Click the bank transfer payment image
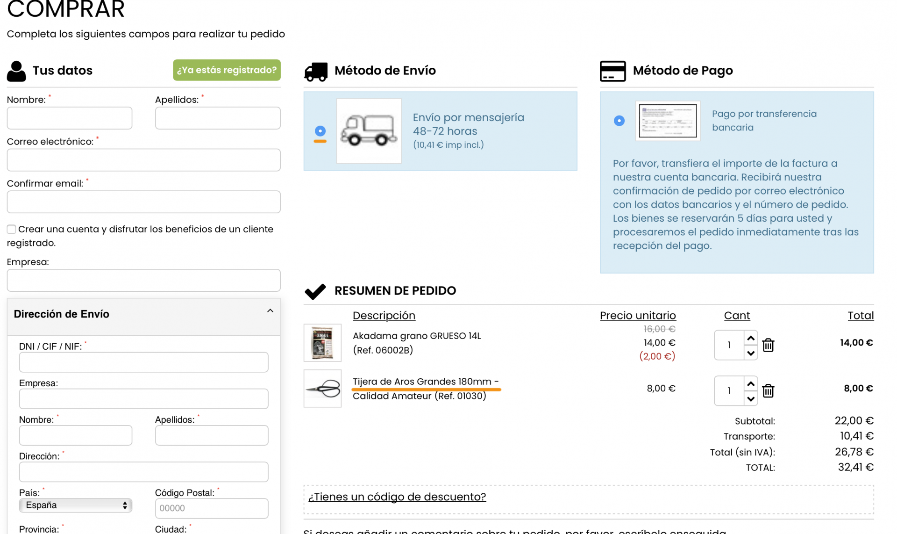The height and width of the screenshot is (534, 897). click(668, 121)
